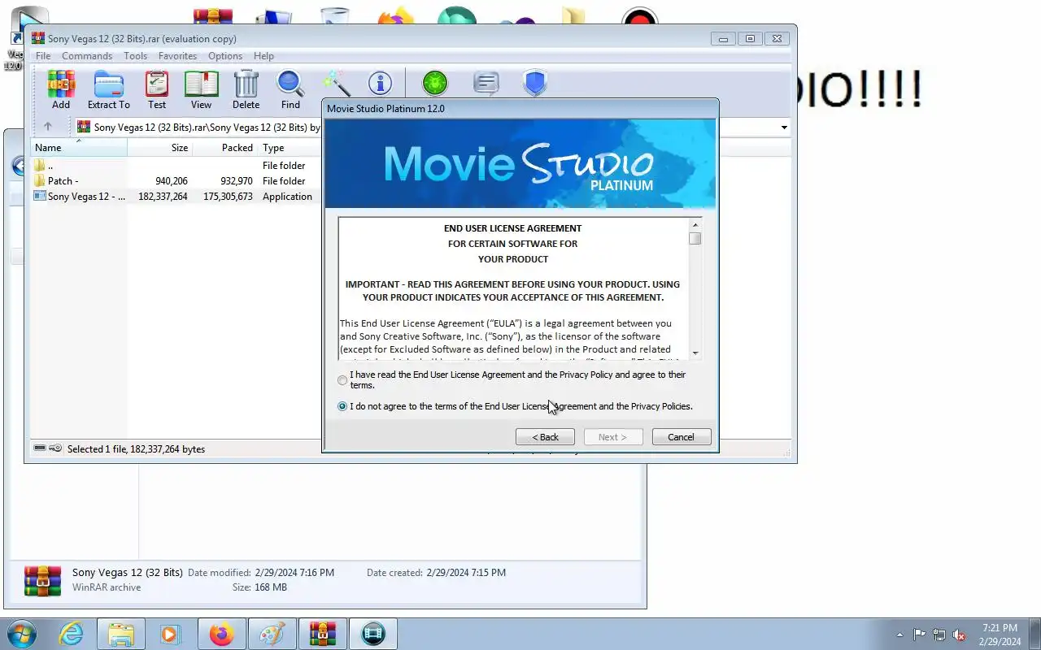
Task: Click the Add archive icon in WinRAR
Action: pos(61,89)
